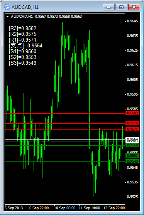Image resolution: width=144 pixels, height=215 pixels.
Task: Select the red R1 0.9571 price label
Action: coord(132,129)
